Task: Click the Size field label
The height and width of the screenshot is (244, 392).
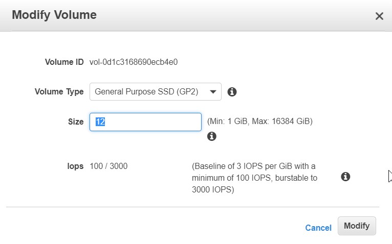Action: point(76,122)
